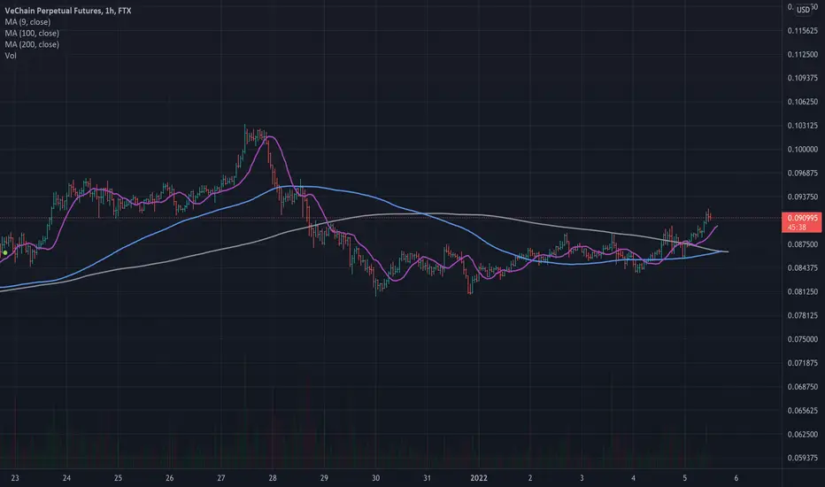Click the 0.093750 price axis label
This screenshot has width=825, height=487.
click(802, 197)
